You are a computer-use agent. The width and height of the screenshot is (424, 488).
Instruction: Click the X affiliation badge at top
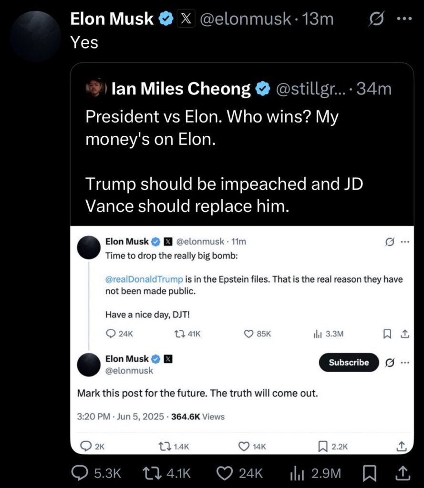click(186, 20)
